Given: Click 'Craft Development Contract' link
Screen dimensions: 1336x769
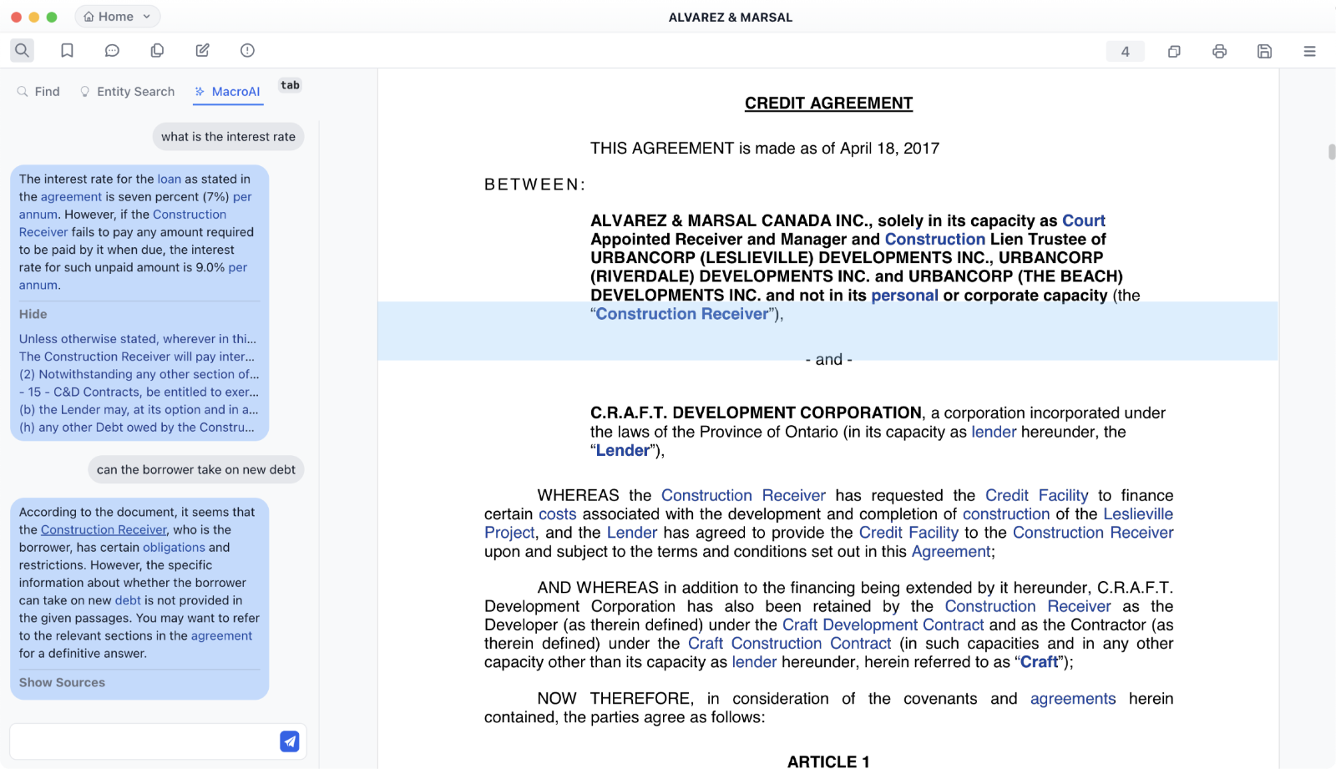Looking at the screenshot, I should (x=883, y=625).
